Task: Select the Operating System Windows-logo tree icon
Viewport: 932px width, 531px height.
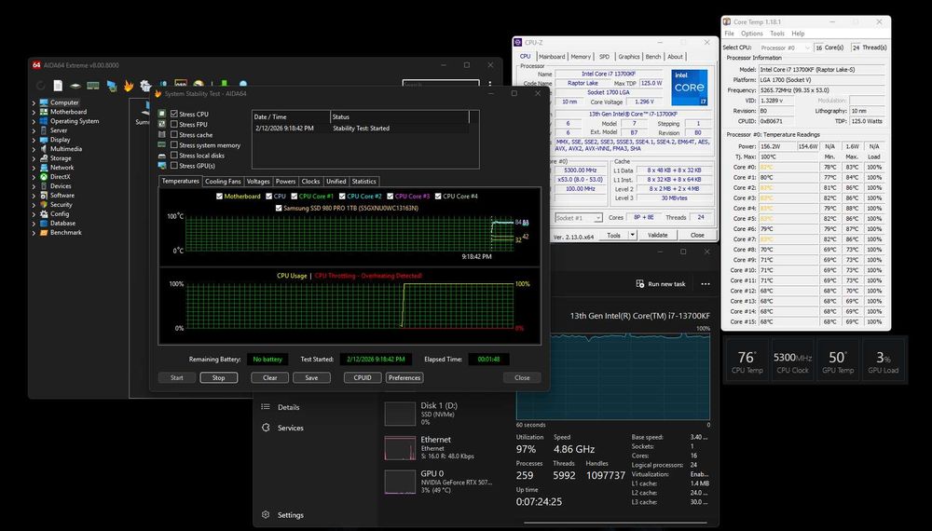Action: tap(44, 121)
